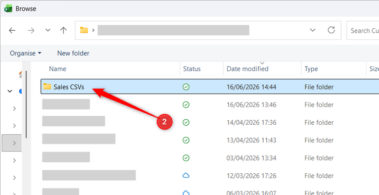The height and width of the screenshot is (195, 379).
Task: Click the date 14/04/2026 17:36
Action: tap(251, 123)
